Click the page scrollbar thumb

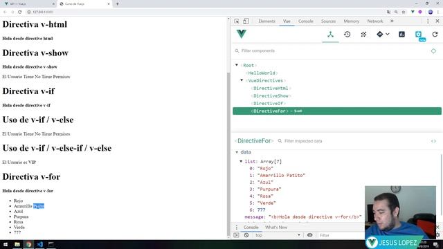click(228, 154)
